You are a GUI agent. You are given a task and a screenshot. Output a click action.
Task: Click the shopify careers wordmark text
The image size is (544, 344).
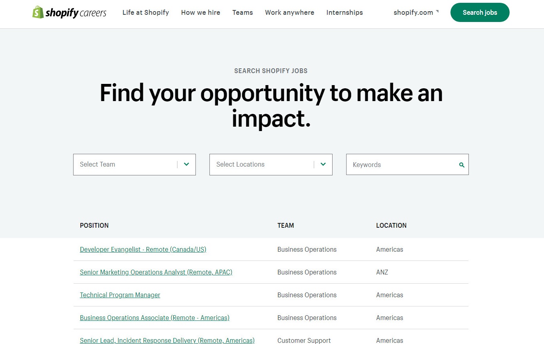tap(76, 13)
